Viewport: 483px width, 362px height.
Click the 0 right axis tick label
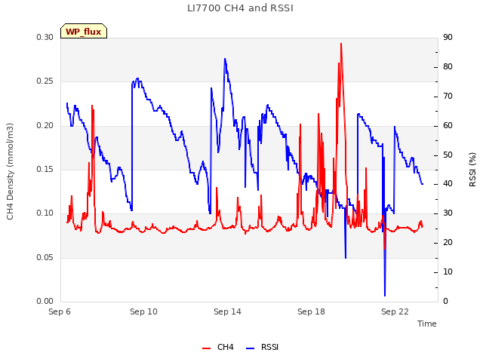(x=446, y=301)
